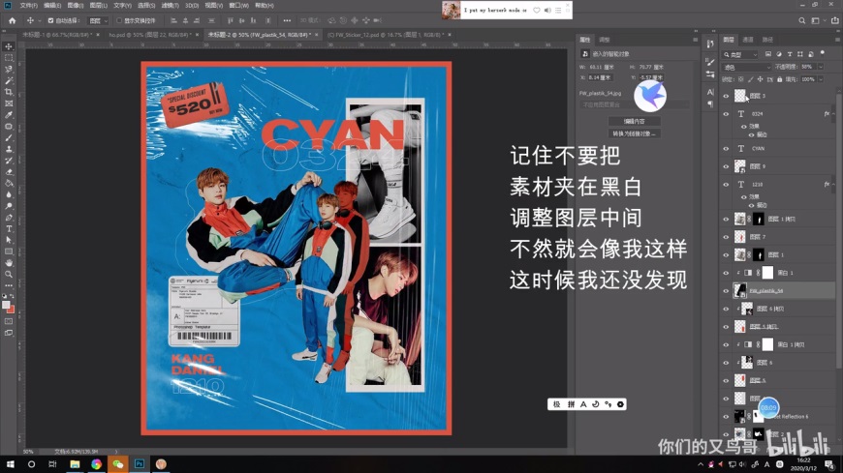The width and height of the screenshot is (843, 473).
Task: Hide the 0324 text layer via eye icon
Action: pyautogui.click(x=726, y=114)
